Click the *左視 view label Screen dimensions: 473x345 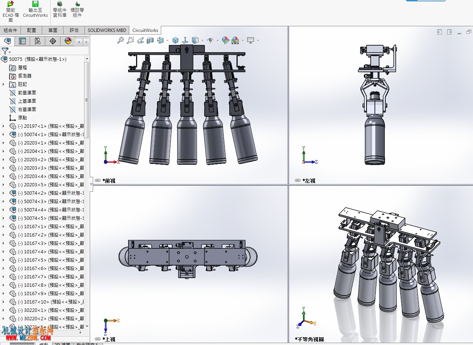coord(309,181)
